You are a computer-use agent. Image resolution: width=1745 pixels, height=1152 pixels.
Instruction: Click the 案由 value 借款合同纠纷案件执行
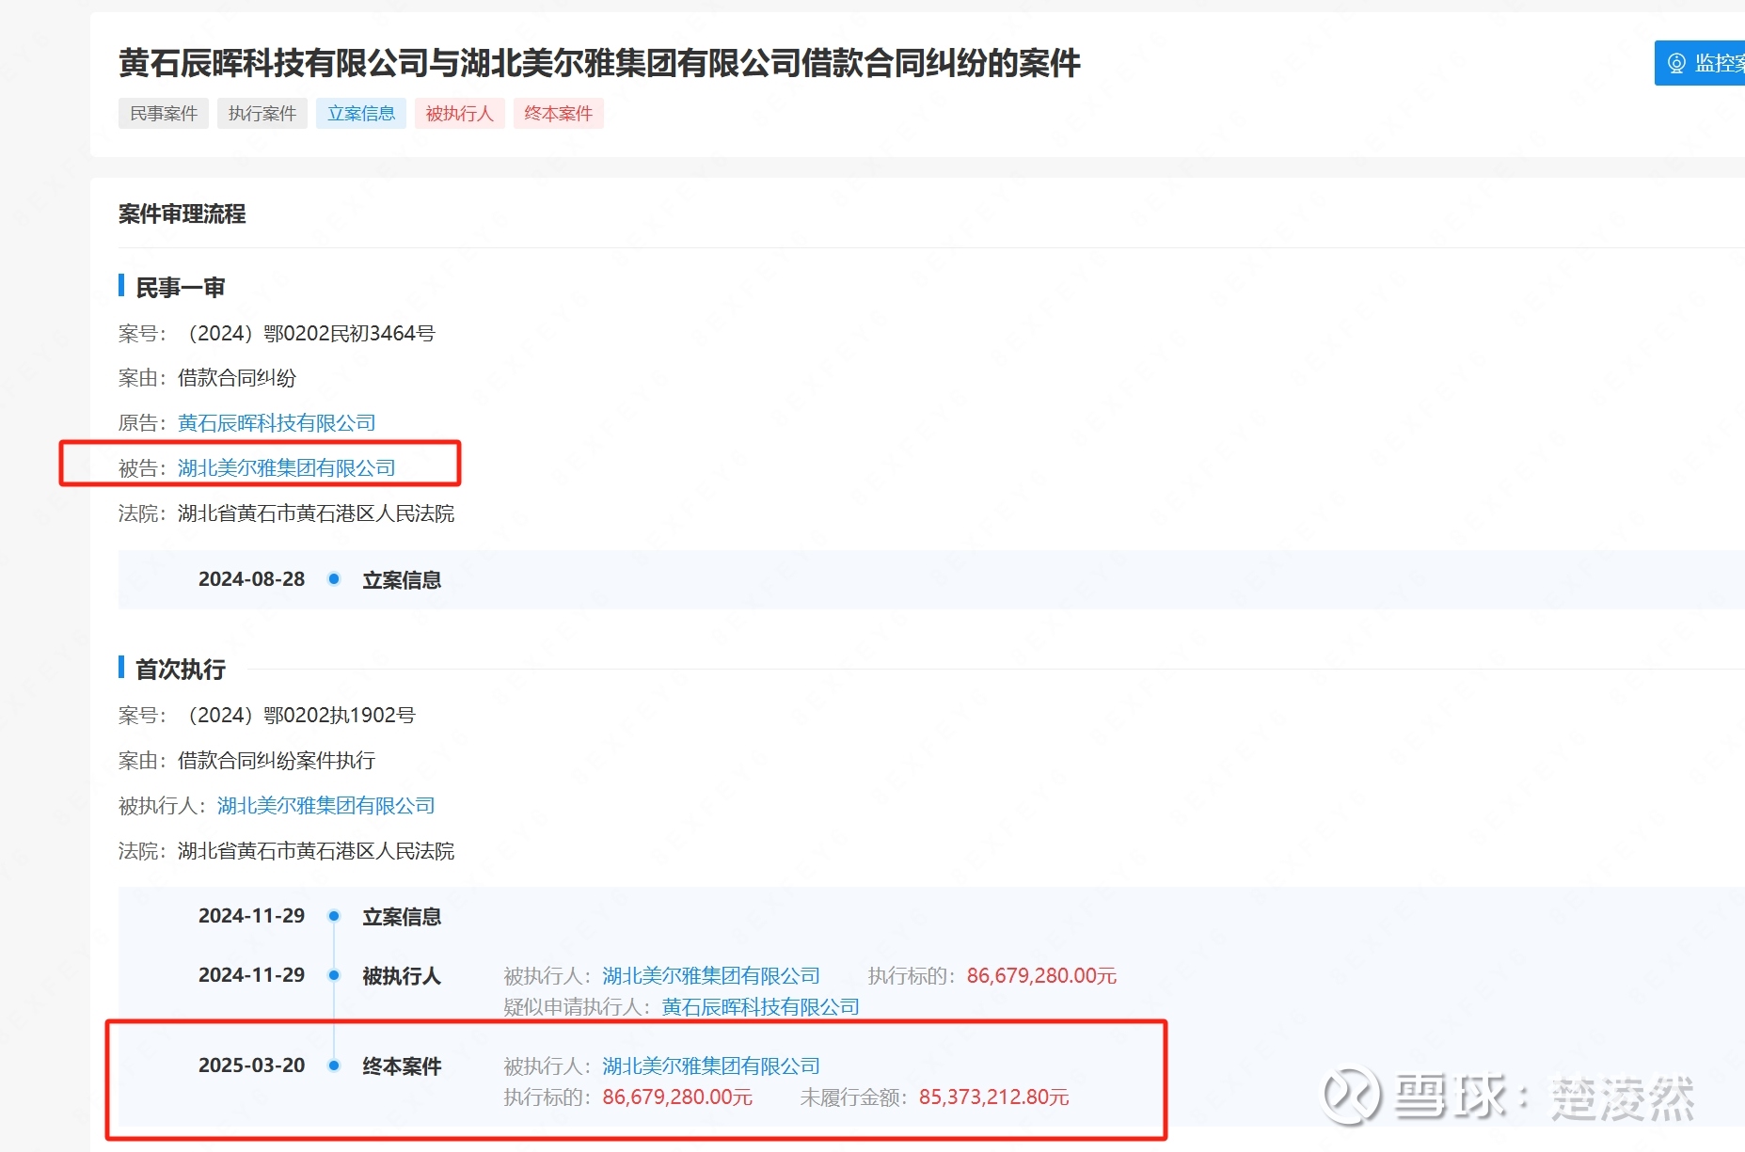[277, 761]
